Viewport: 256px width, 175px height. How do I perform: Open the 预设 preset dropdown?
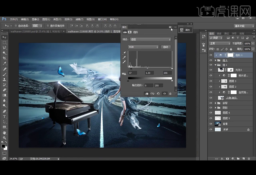[150, 40]
